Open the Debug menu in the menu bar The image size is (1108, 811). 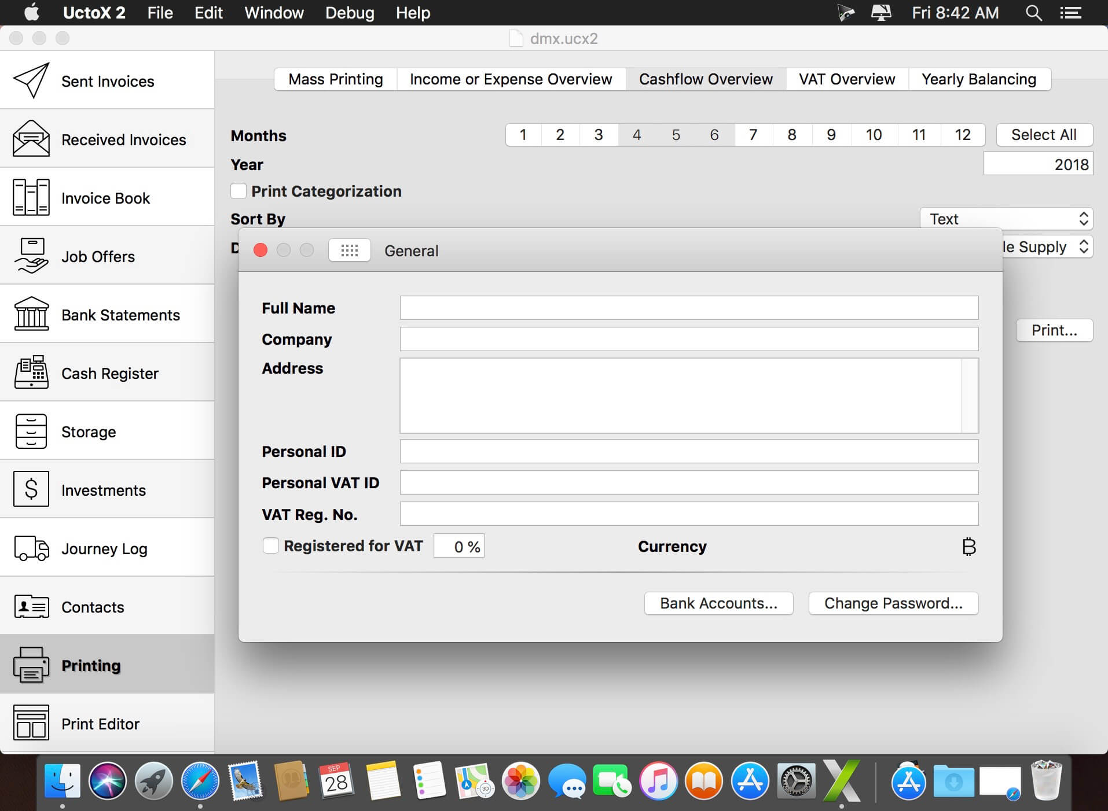tap(350, 13)
